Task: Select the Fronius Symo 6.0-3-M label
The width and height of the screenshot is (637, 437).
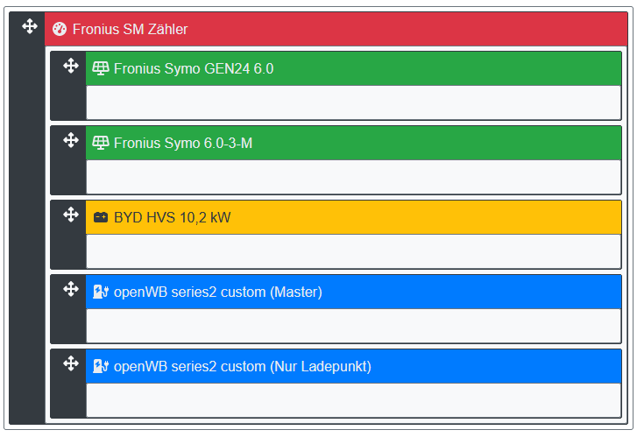Action: tap(183, 143)
